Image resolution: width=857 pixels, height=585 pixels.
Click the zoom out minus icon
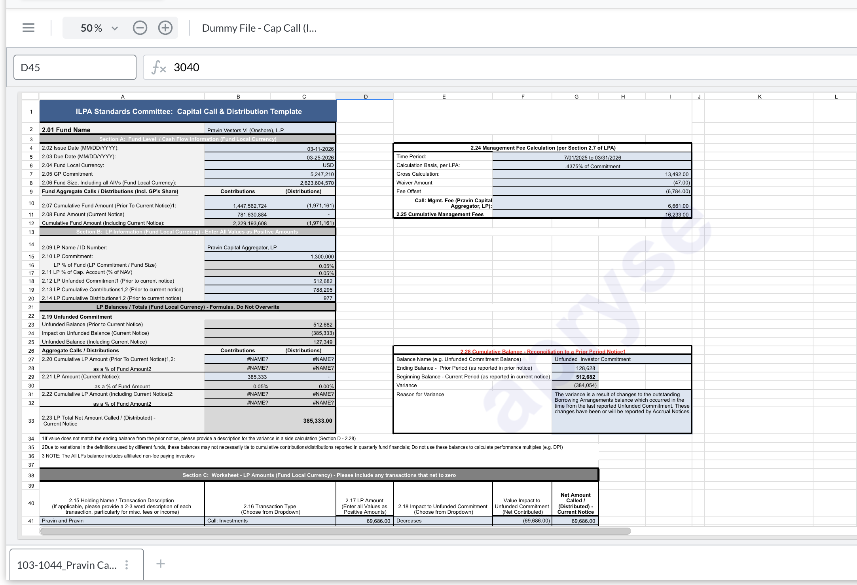point(140,28)
